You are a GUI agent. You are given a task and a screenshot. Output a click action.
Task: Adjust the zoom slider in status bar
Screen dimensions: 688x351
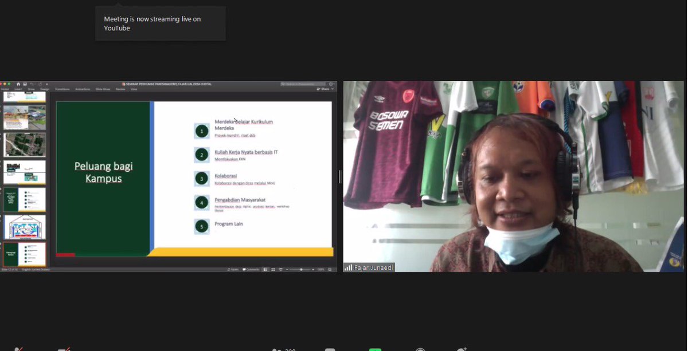click(301, 269)
